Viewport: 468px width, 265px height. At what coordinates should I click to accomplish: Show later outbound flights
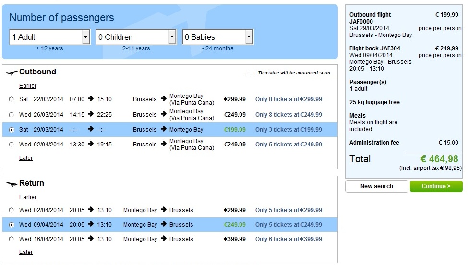point(26,158)
